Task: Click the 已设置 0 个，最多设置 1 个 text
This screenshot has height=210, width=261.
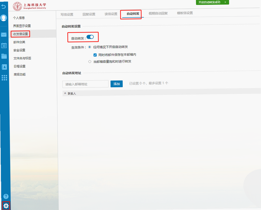Action: tap(149, 83)
